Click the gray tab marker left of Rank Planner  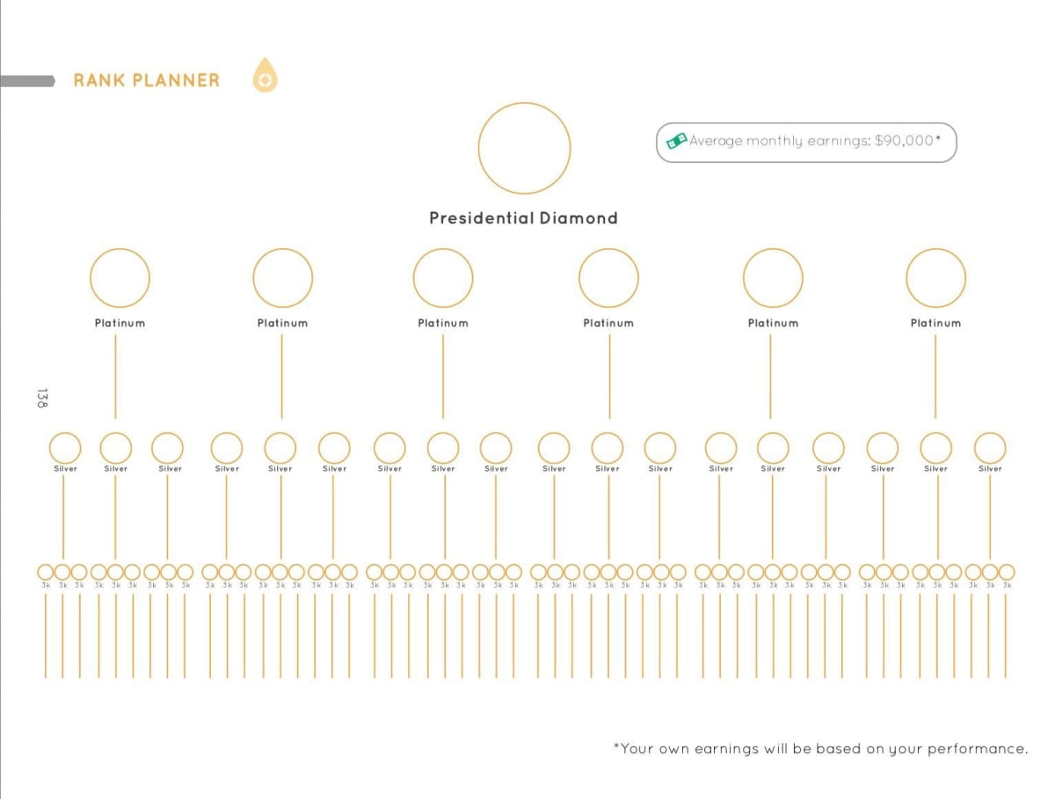[27, 81]
